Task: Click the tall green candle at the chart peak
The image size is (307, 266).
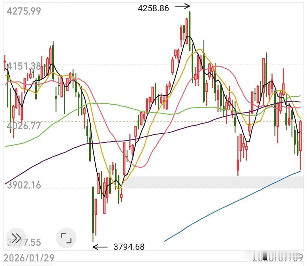Action: [190, 31]
